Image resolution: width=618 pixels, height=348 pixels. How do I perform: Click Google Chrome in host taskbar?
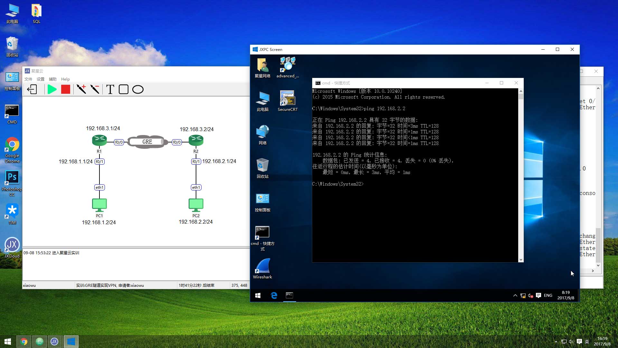click(x=24, y=342)
